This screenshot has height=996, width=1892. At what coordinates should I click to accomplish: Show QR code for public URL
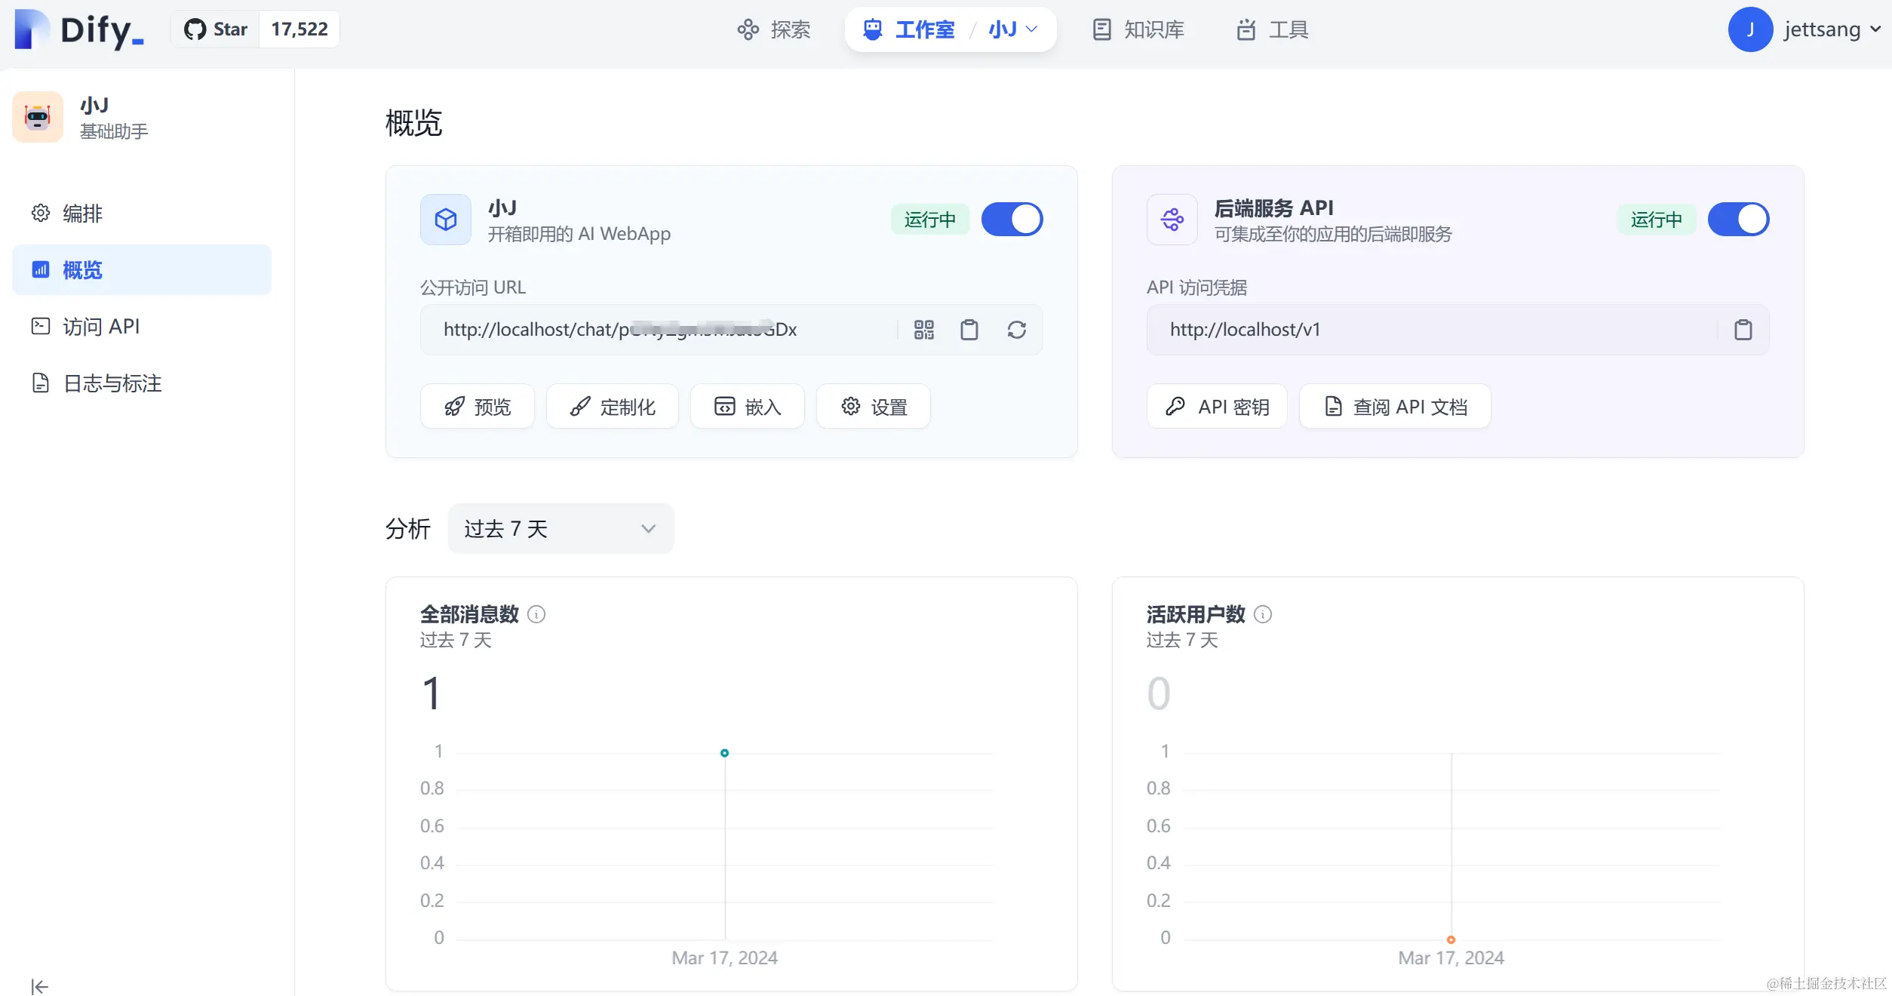click(x=923, y=330)
